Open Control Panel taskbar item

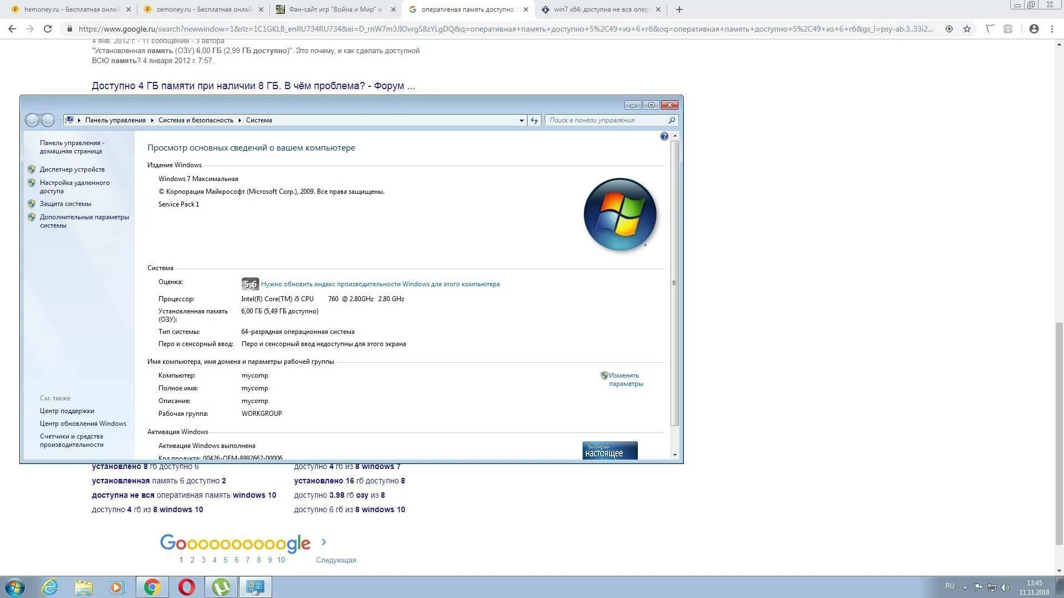pyautogui.click(x=255, y=587)
